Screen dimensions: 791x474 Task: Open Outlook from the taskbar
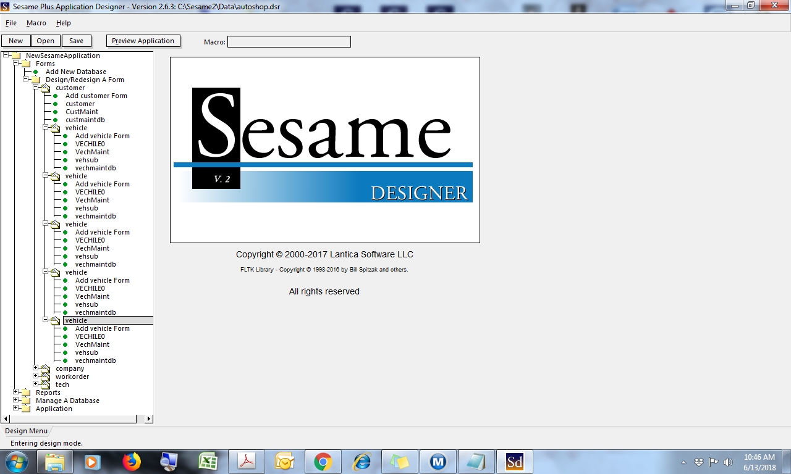point(284,462)
